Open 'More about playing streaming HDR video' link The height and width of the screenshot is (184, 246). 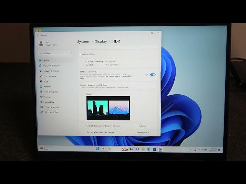119,76
